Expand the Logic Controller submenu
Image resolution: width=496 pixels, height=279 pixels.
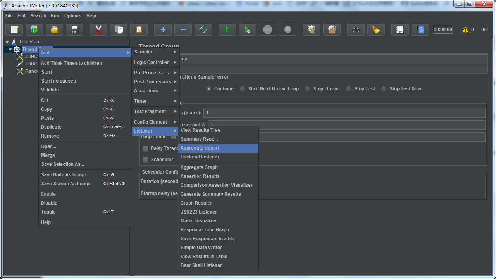click(155, 62)
